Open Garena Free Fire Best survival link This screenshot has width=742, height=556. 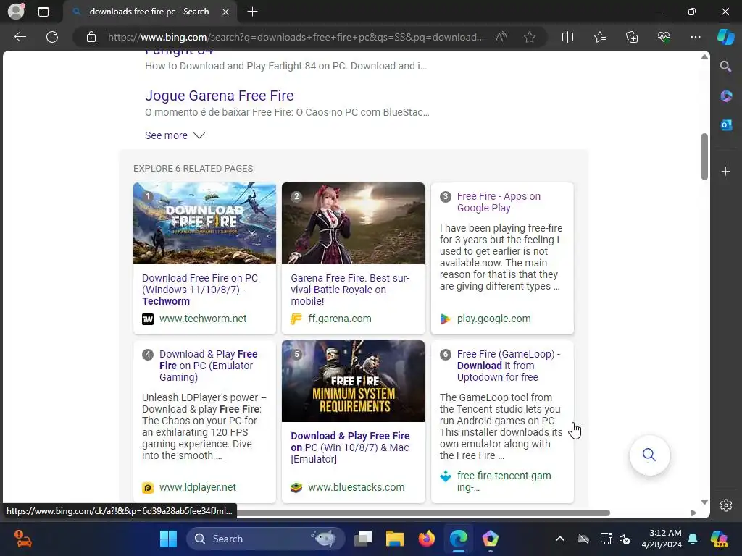pos(350,290)
